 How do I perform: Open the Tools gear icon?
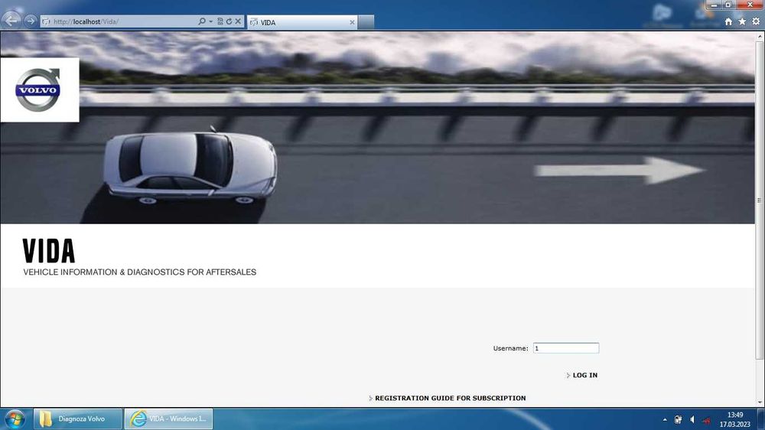tap(756, 21)
